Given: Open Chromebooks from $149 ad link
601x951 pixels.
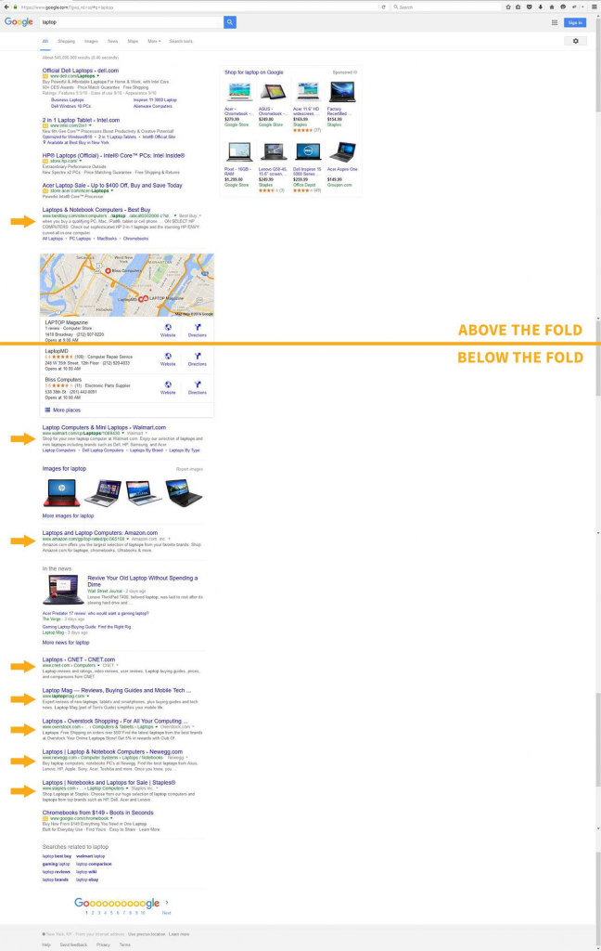Looking at the screenshot, I should pos(97,813).
